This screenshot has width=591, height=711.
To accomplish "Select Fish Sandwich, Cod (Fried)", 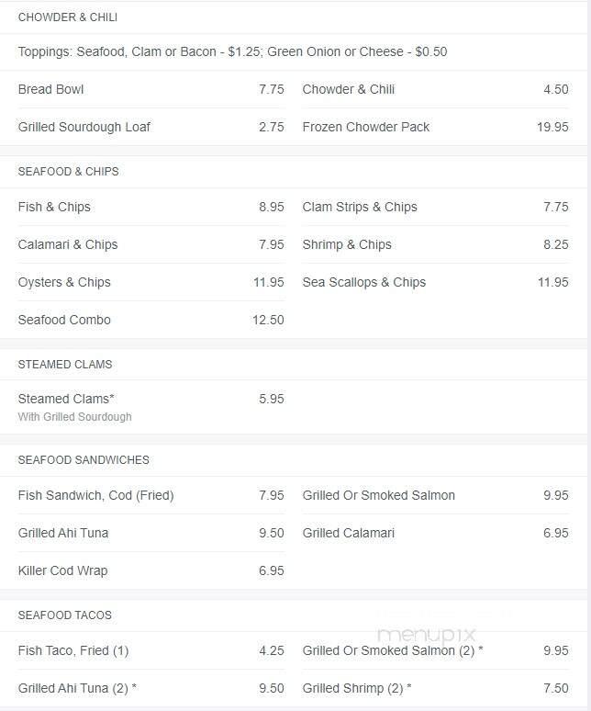I will (151, 495).
